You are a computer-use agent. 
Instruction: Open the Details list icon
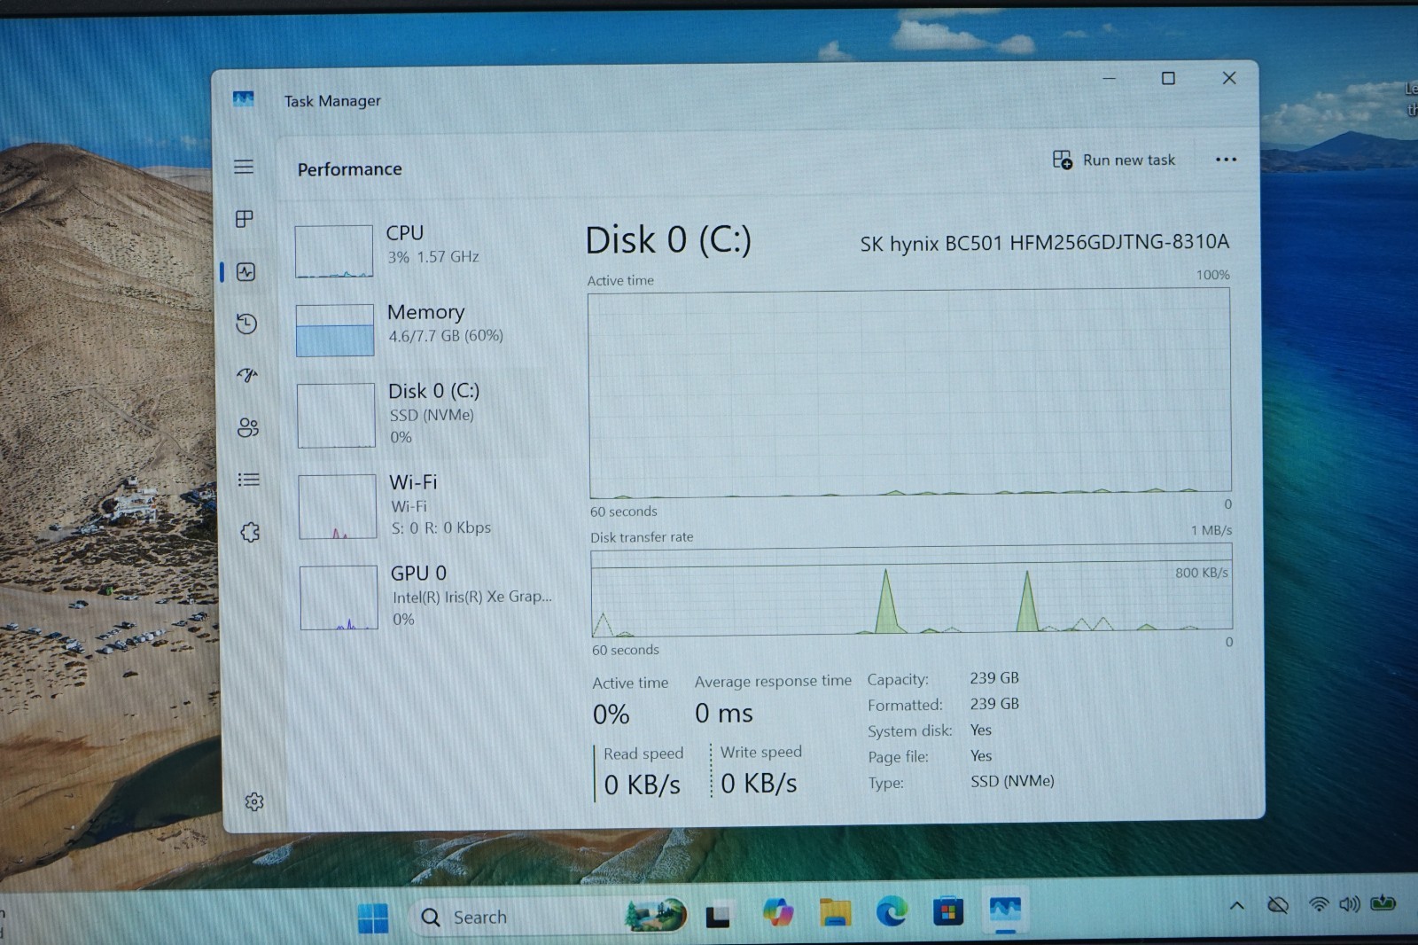(x=249, y=480)
